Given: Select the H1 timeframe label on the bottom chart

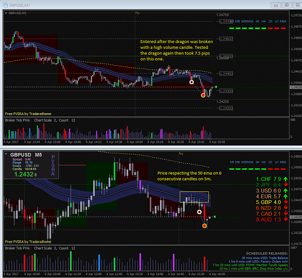Looking at the screenshot, I should 258,162.
